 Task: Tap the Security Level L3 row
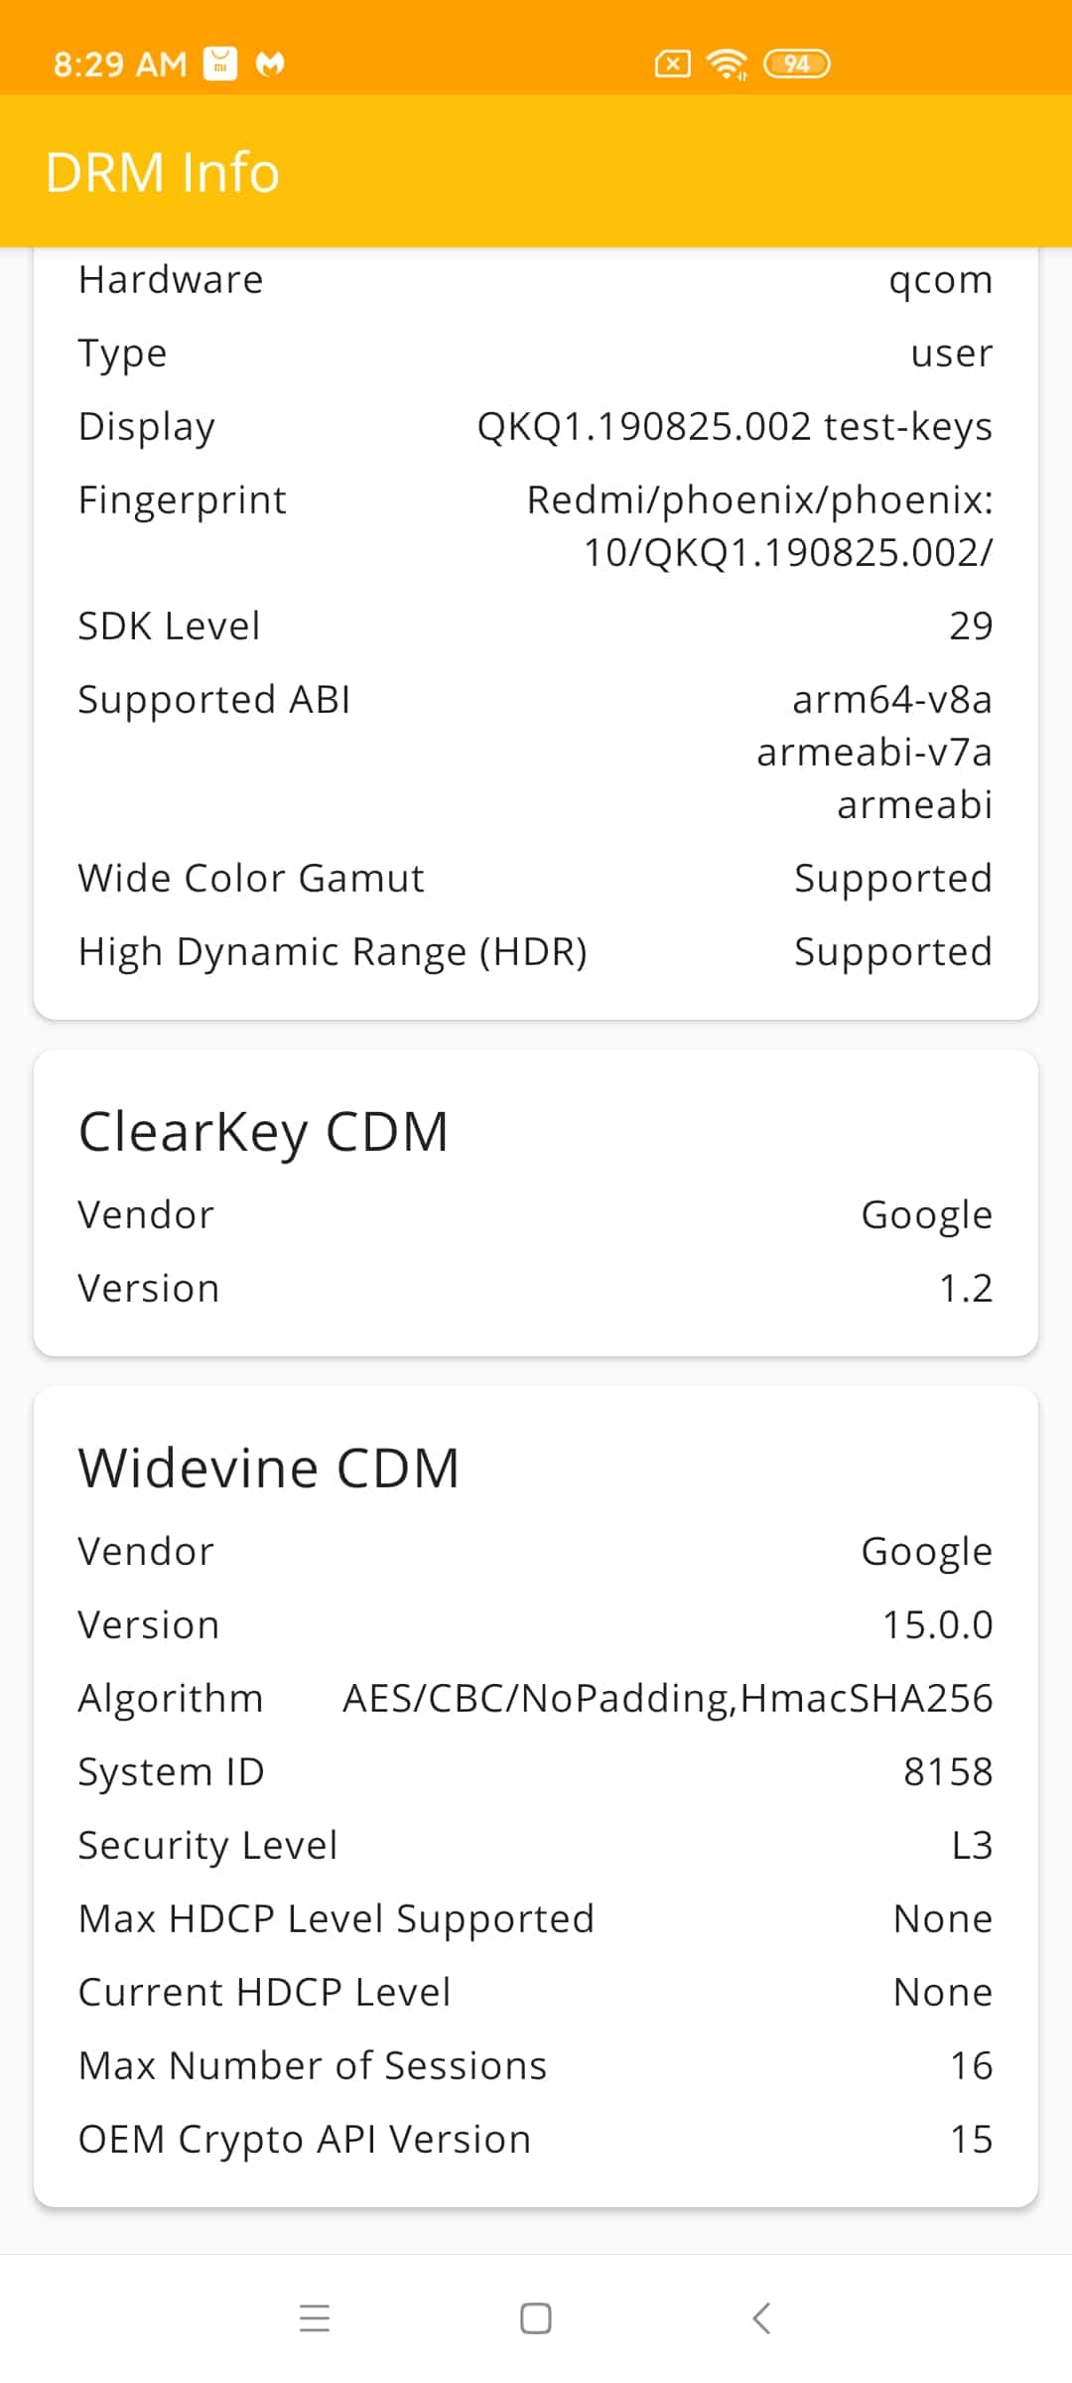[536, 1845]
